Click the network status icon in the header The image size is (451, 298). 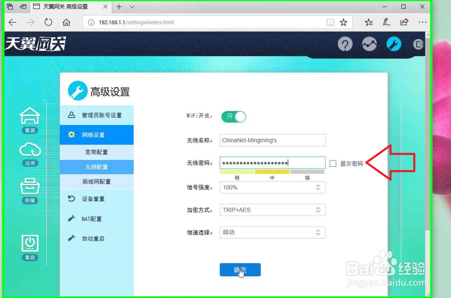pyautogui.click(x=369, y=44)
